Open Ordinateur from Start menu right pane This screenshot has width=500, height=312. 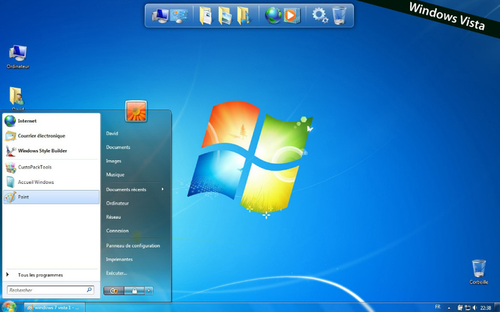point(117,203)
